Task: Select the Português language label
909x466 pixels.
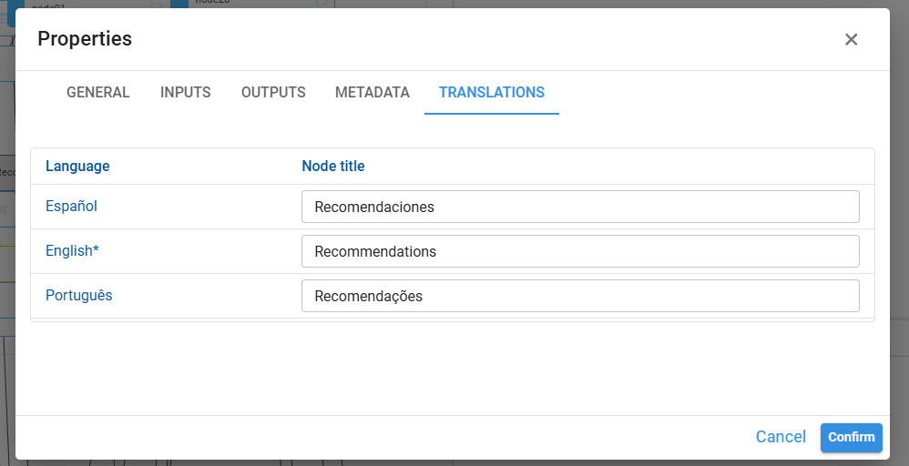Action: (79, 296)
